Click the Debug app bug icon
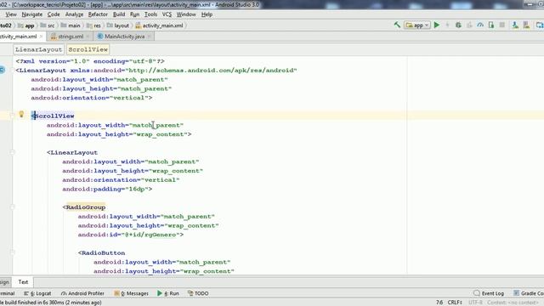This screenshot has height=306, width=544. tap(458, 25)
